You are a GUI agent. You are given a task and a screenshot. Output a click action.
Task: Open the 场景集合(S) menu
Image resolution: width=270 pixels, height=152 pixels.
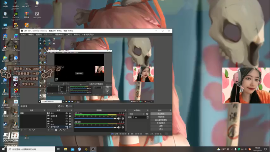click(60, 35)
